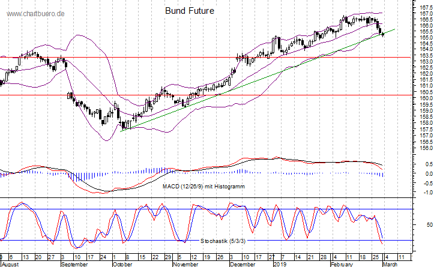
Task: Select the 'March' month label
Action: [x=390, y=264]
